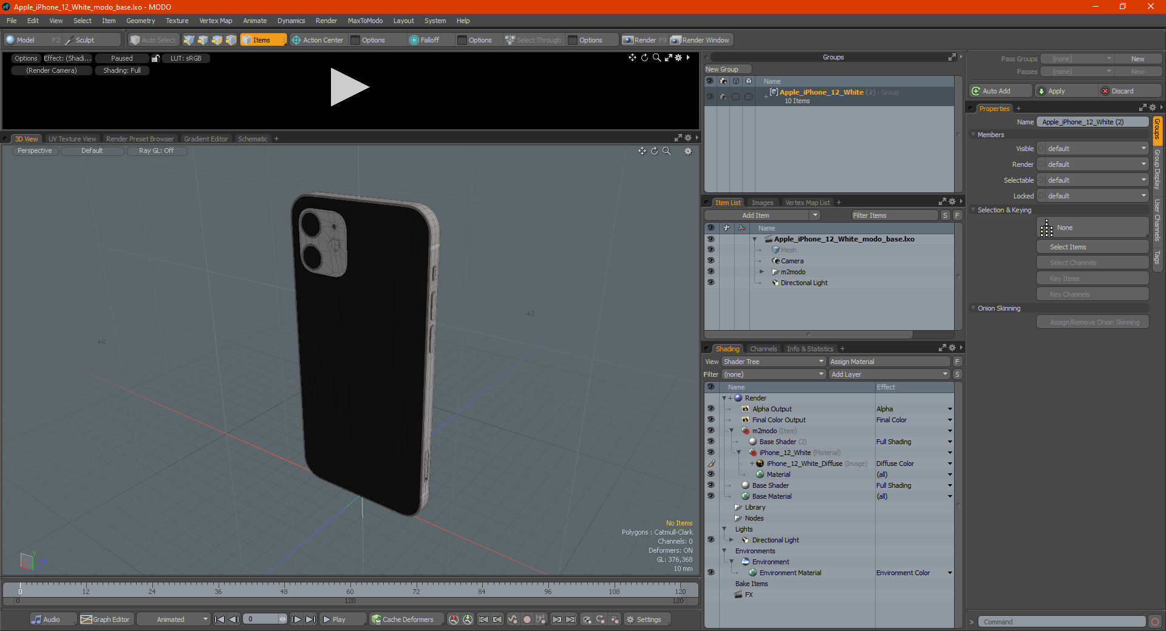
Task: Click the Select Items button
Action: 1093,247
